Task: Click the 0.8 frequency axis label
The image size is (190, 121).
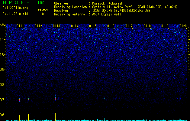Action: coord(2,85)
